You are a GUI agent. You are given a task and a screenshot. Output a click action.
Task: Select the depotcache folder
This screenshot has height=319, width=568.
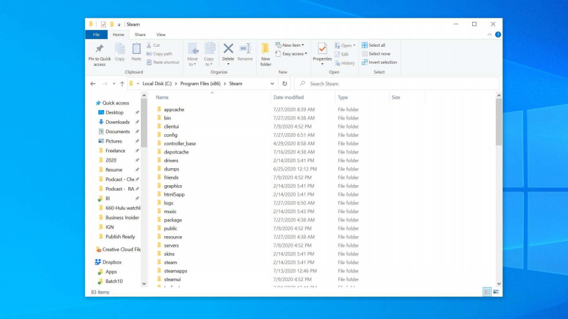coord(176,152)
